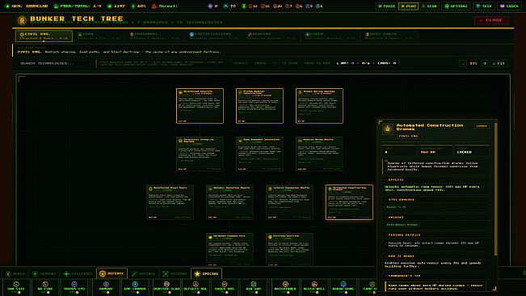Image resolution: width=526 pixels, height=296 pixels.
Task: Click the Fit zoom button
Action: click(x=499, y=63)
